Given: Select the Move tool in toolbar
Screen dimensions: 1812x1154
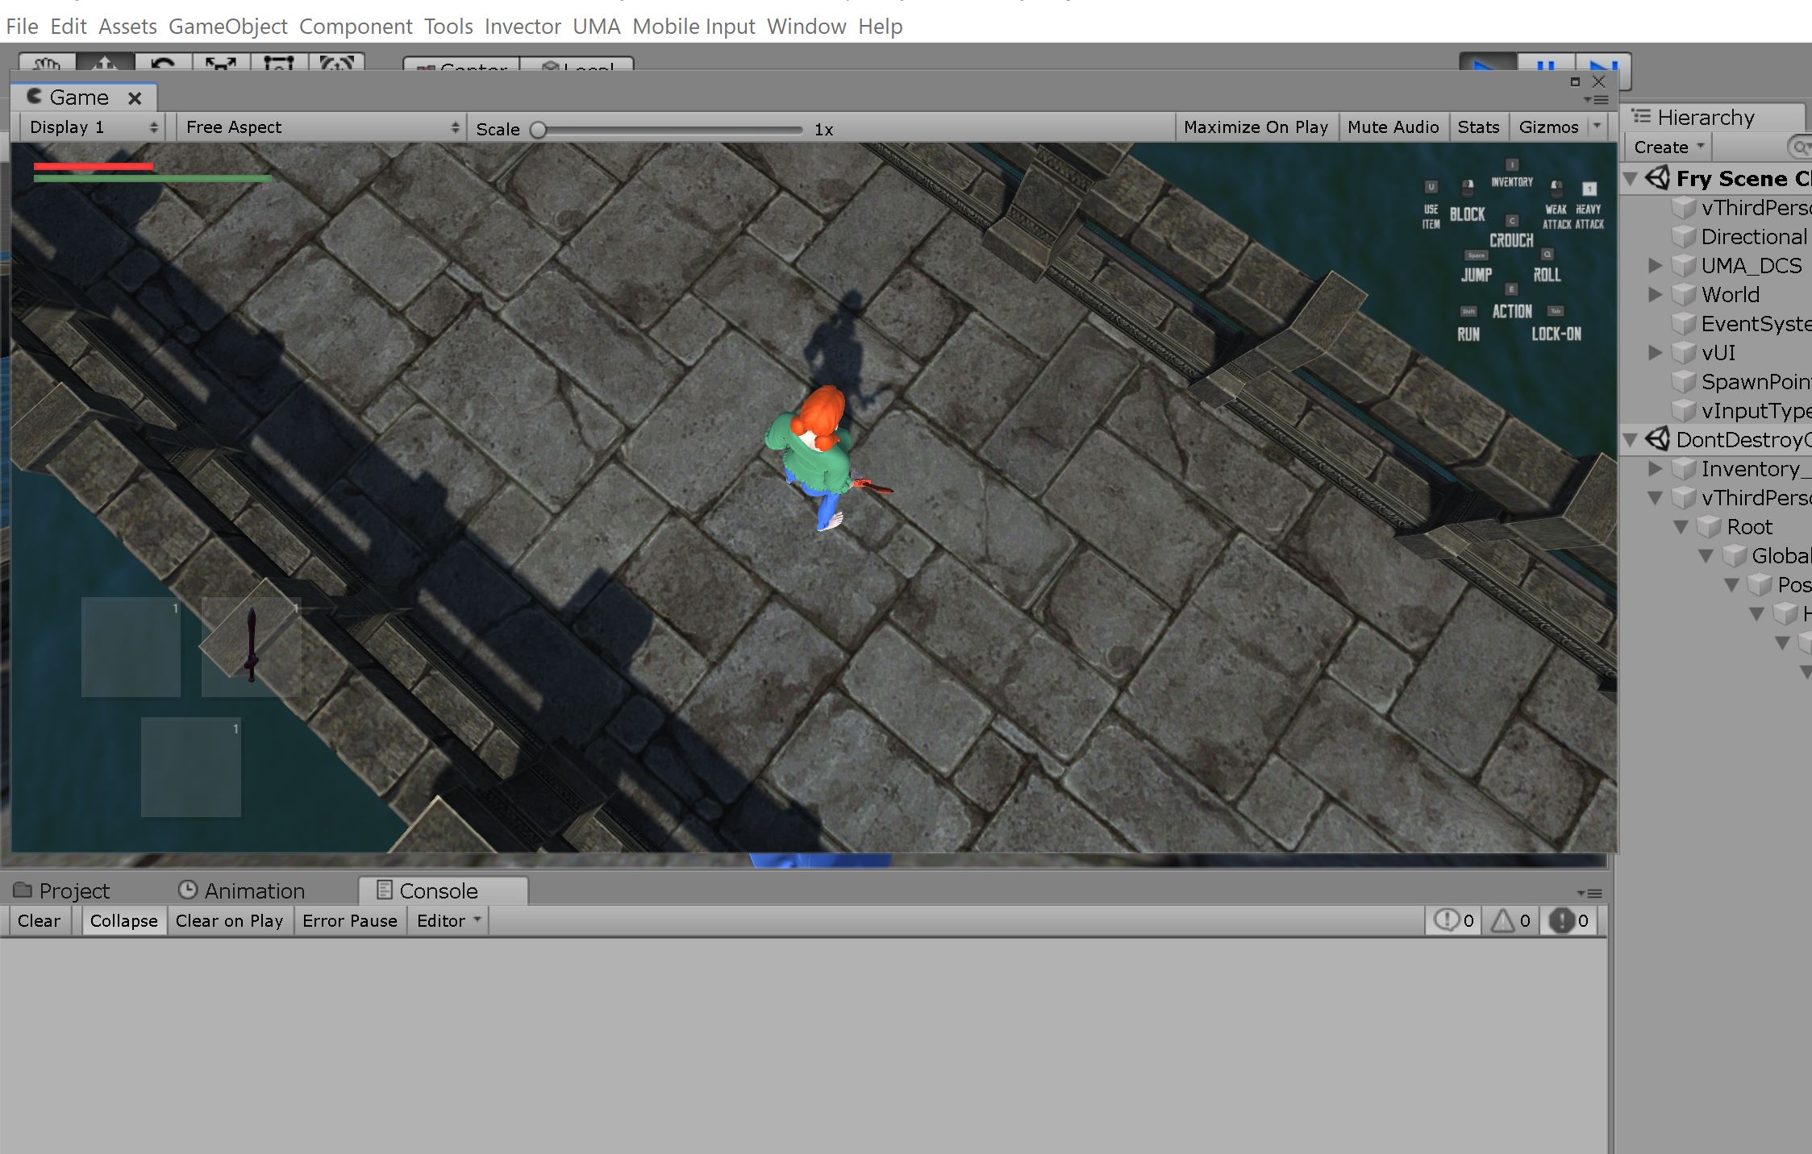Looking at the screenshot, I should point(106,62).
